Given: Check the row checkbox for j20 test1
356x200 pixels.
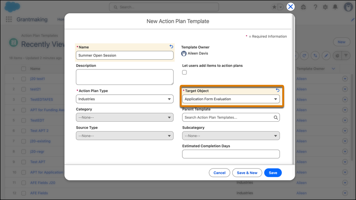Looking at the screenshot, I should point(24,79).
